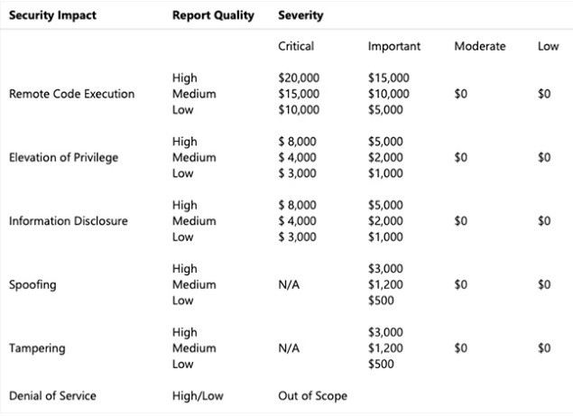Viewport: 573px width, 417px height.
Task: Select the Information Disclosure row label
Action: pyautogui.click(x=69, y=221)
